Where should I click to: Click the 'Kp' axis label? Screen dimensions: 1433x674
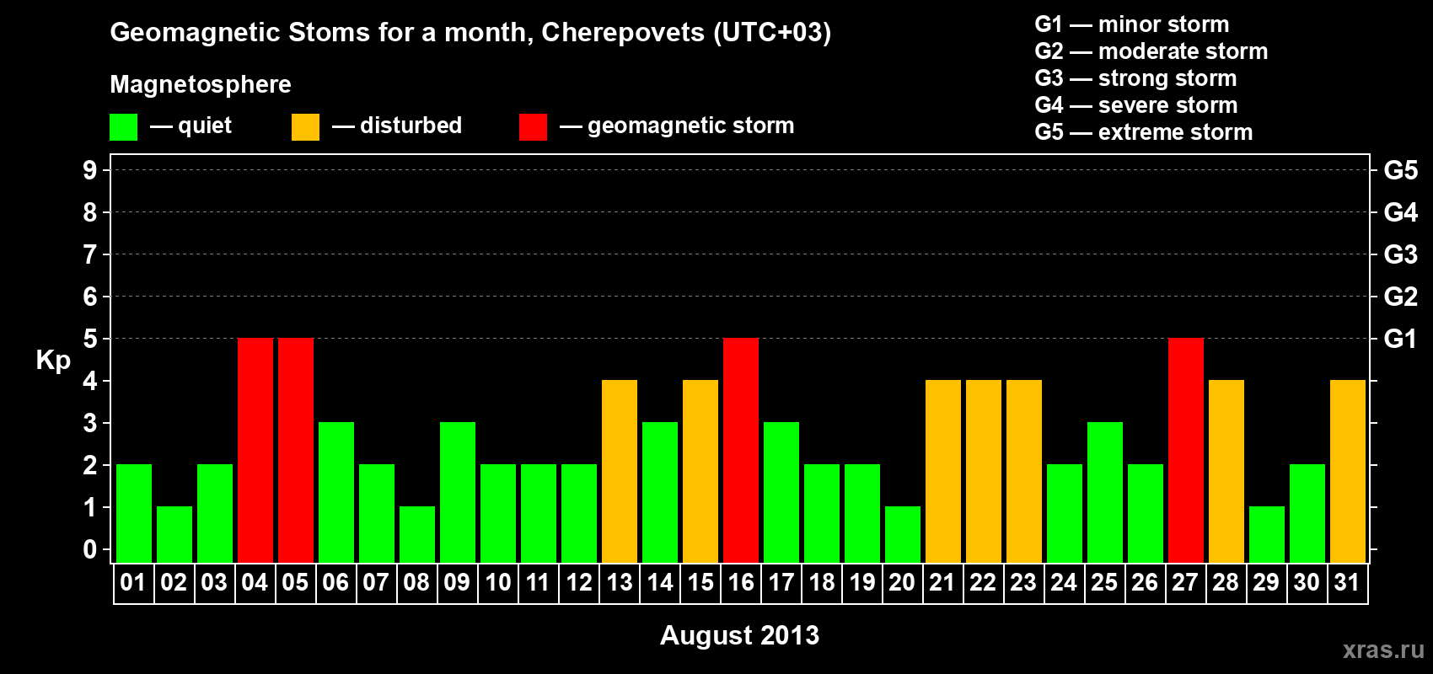pyautogui.click(x=53, y=361)
